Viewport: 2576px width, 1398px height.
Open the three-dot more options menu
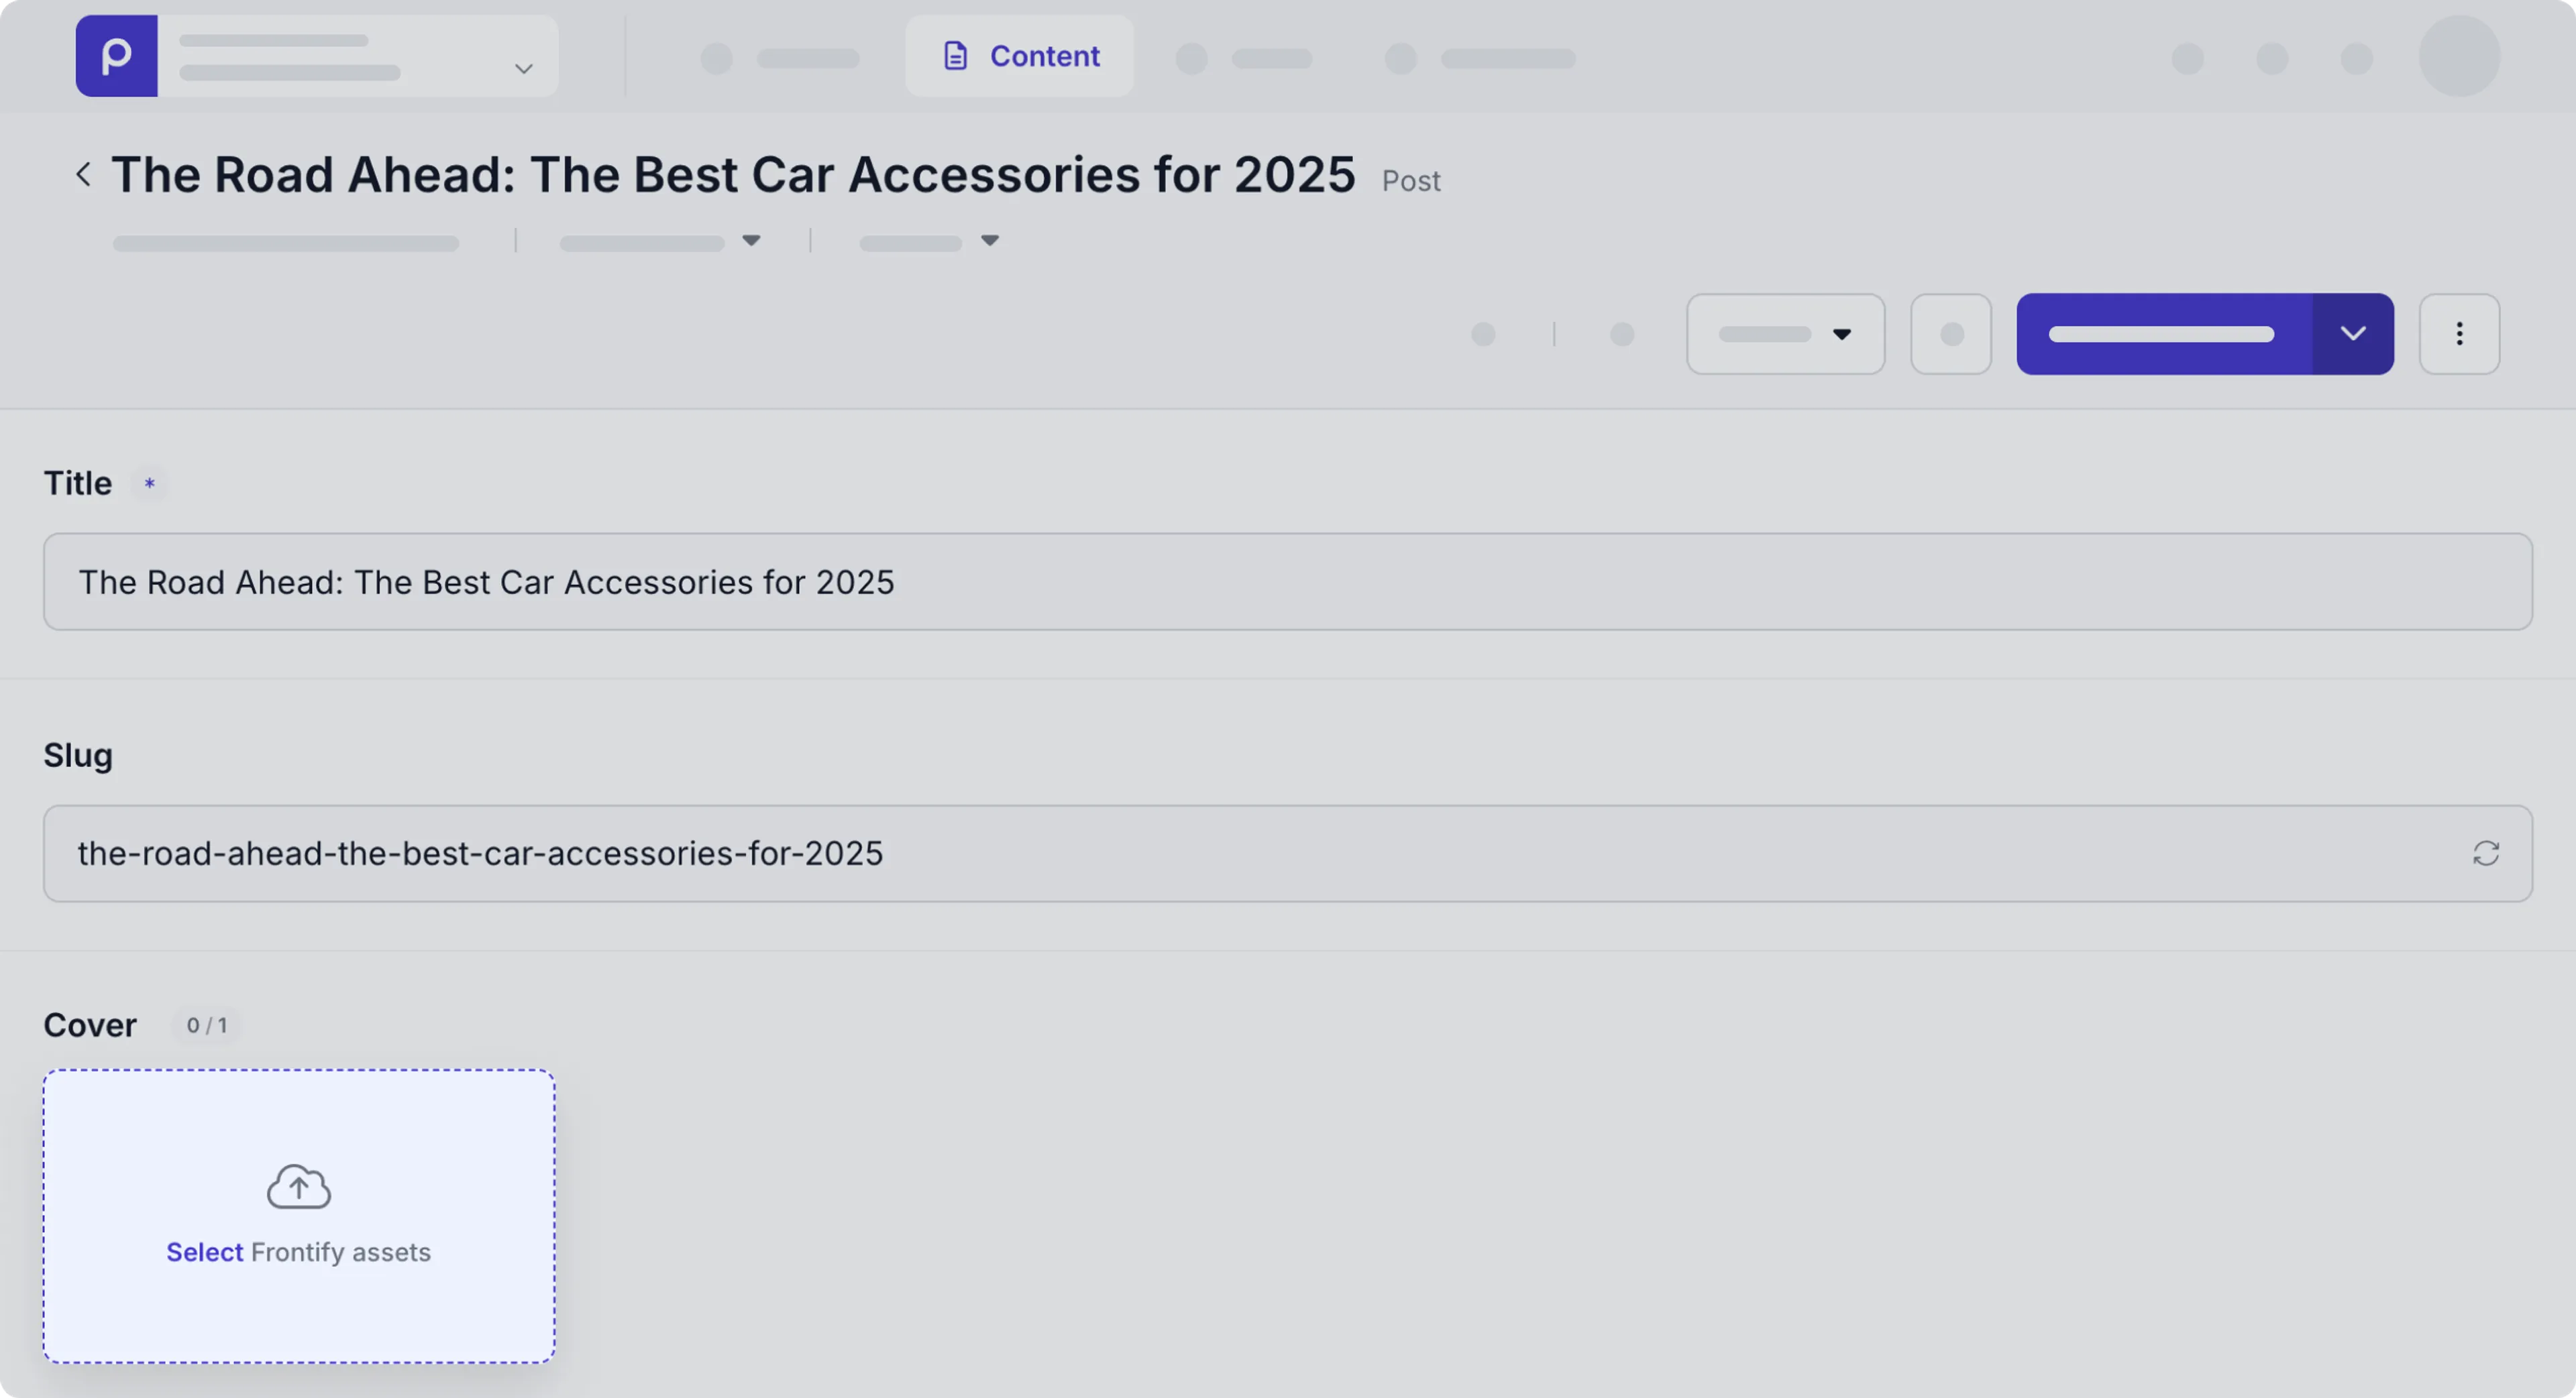(2459, 334)
